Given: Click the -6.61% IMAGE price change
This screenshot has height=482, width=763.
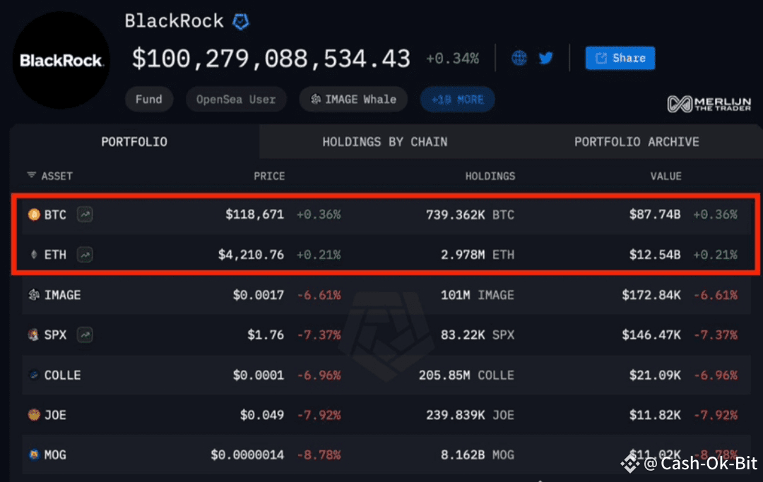Looking at the screenshot, I should coord(319,295).
